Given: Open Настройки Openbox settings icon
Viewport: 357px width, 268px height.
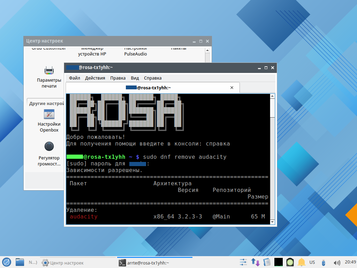Looking at the screenshot, I should (x=49, y=114).
